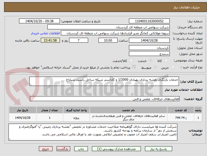Click the deadline time field 10:00

tap(108, 40)
